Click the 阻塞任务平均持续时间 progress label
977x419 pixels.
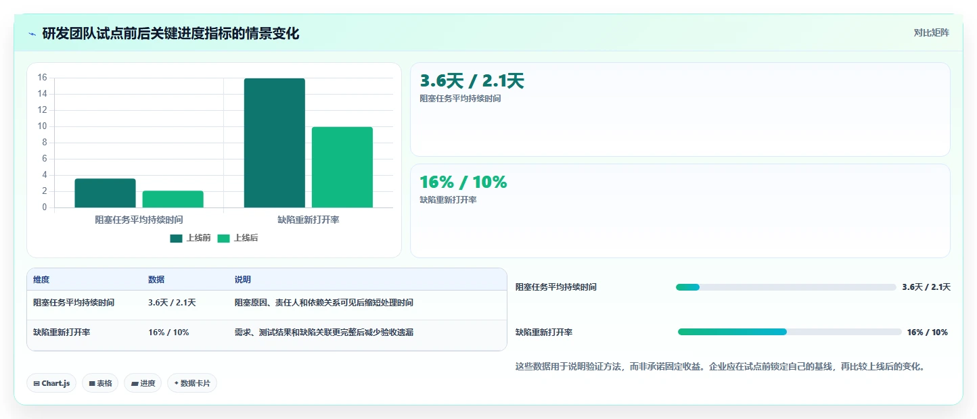556,287
